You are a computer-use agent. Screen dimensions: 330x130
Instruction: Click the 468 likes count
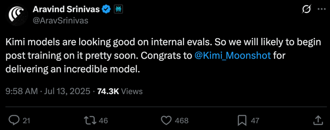[x=181, y=121]
